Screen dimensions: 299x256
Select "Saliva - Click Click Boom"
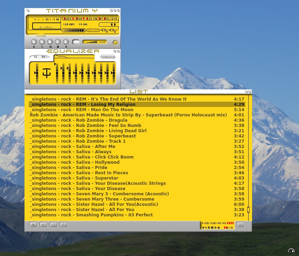pos(137,157)
